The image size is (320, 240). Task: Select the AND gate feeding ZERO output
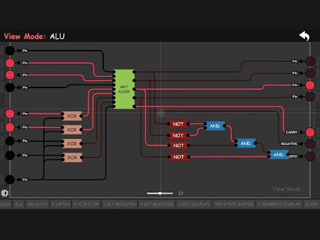click(x=278, y=154)
